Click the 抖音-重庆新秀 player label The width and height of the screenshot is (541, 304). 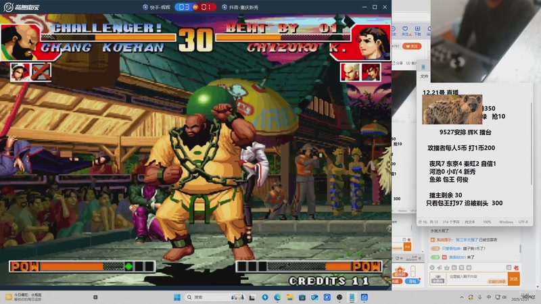point(241,7)
